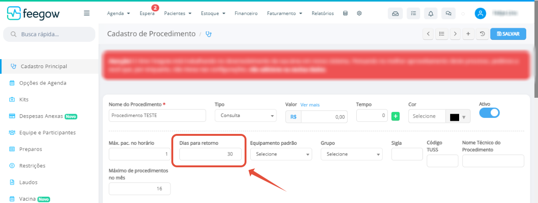Click the Busca rápida search field
The width and height of the screenshot is (538, 203).
[49, 34]
